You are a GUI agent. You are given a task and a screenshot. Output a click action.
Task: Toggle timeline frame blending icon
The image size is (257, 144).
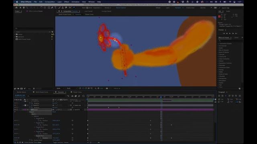click(x=75, y=96)
